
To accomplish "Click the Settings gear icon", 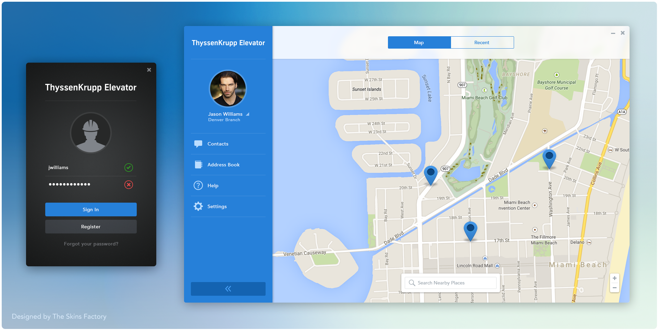I will [x=198, y=206].
